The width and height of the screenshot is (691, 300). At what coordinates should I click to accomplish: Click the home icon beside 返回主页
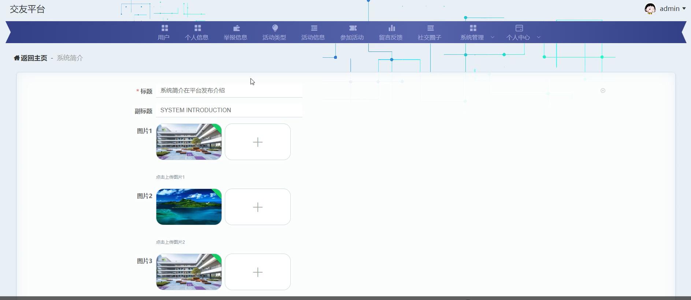pos(17,58)
